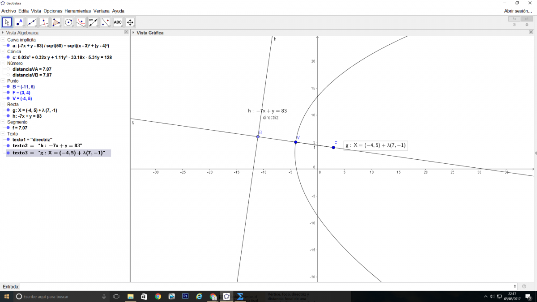Select the Move arrow tool

(7, 22)
